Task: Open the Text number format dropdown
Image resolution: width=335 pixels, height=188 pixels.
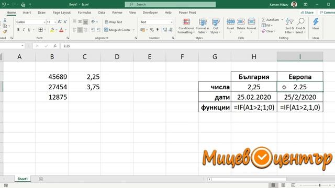Action: pos(171,22)
